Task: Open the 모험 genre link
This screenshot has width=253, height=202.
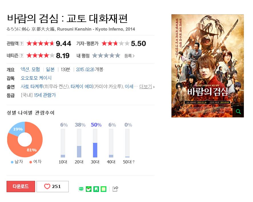Action: (x=36, y=69)
